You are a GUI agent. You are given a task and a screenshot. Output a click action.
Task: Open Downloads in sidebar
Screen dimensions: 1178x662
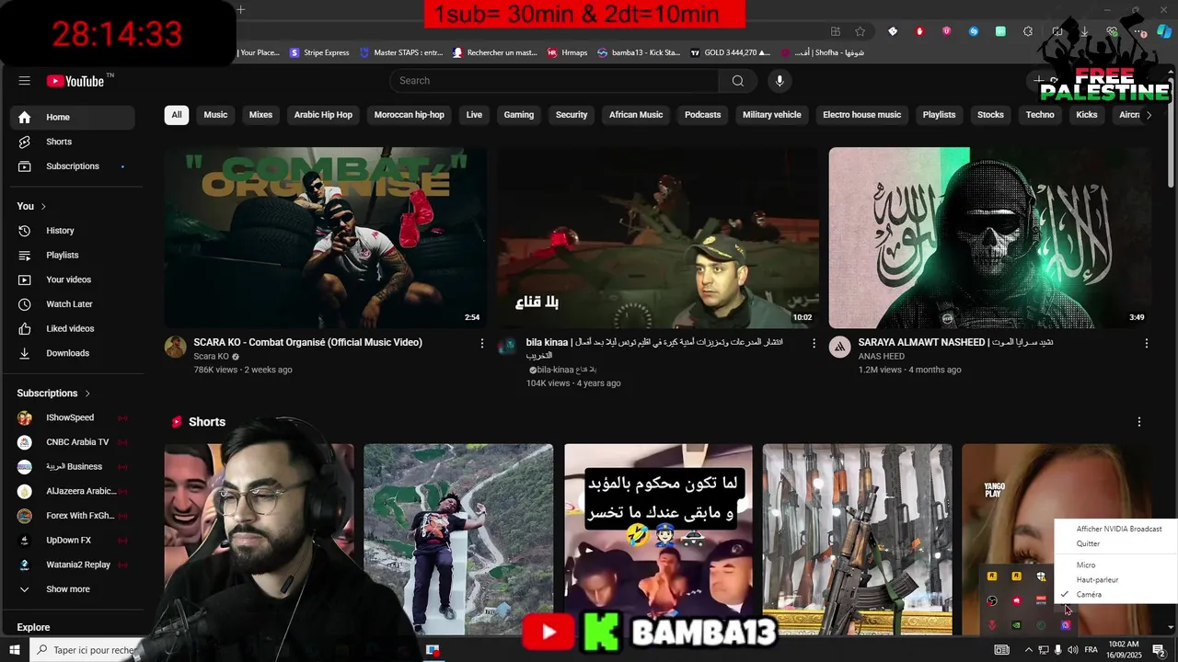tap(73, 353)
